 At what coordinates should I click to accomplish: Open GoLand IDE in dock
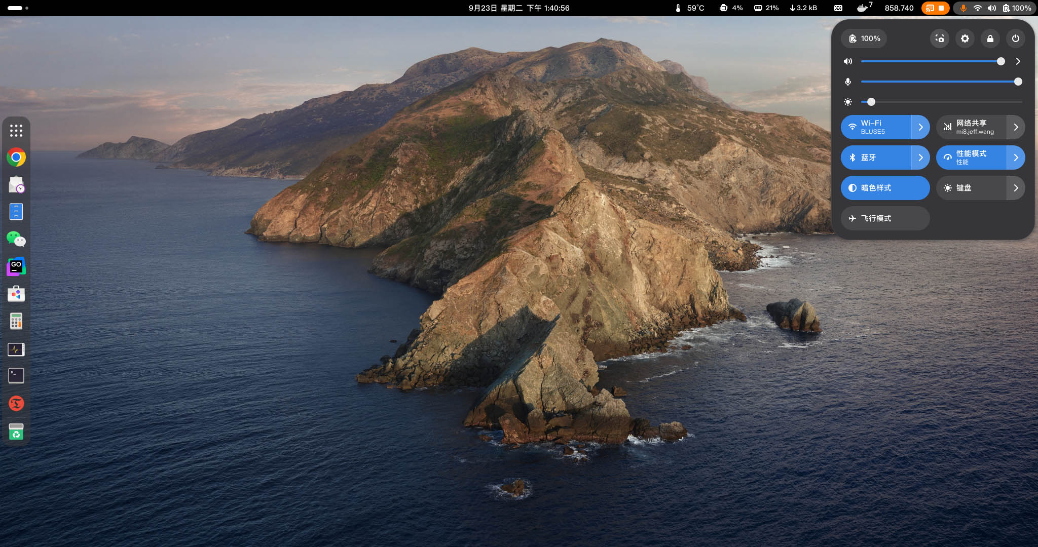(16, 266)
